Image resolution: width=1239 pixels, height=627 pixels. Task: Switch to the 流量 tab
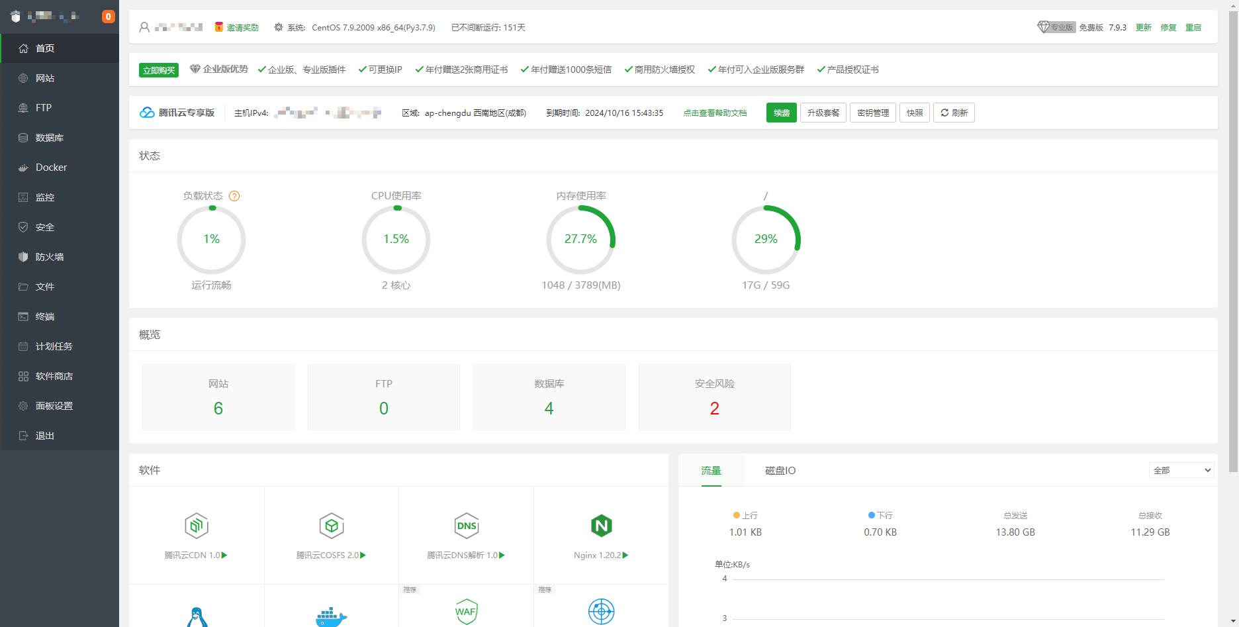coord(711,470)
